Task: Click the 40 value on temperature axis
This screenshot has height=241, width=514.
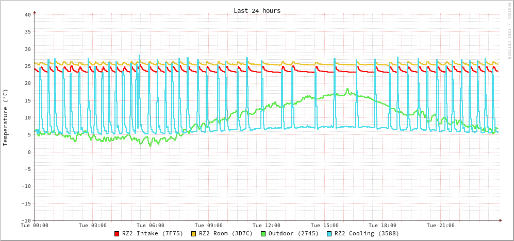Action: click(27, 15)
